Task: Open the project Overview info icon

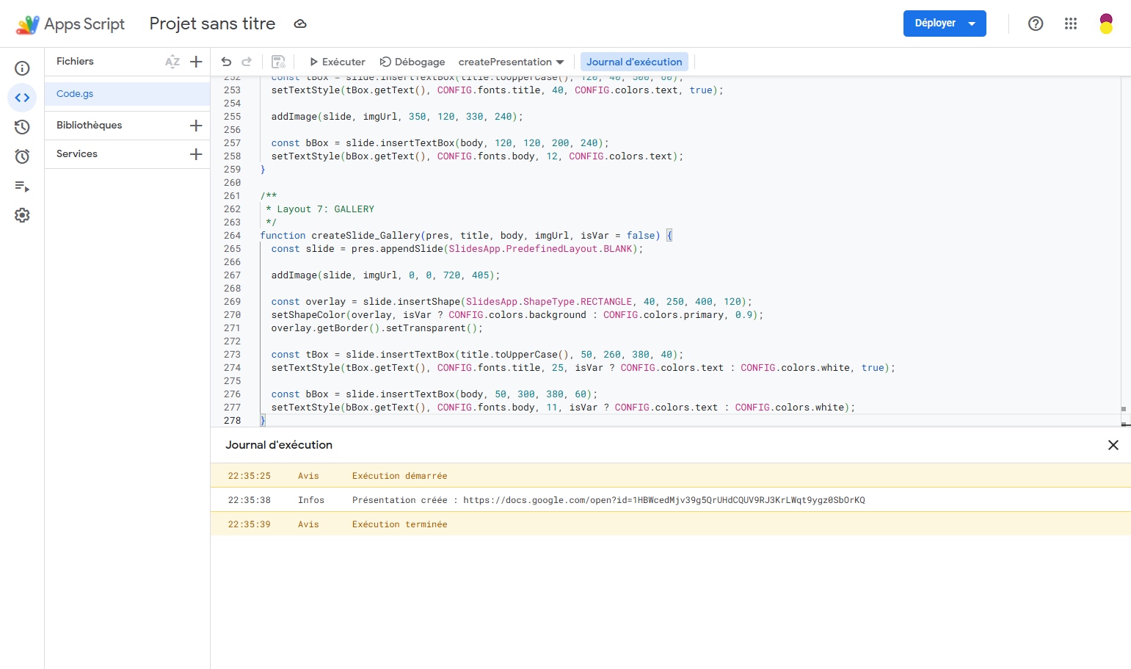Action: 22,68
